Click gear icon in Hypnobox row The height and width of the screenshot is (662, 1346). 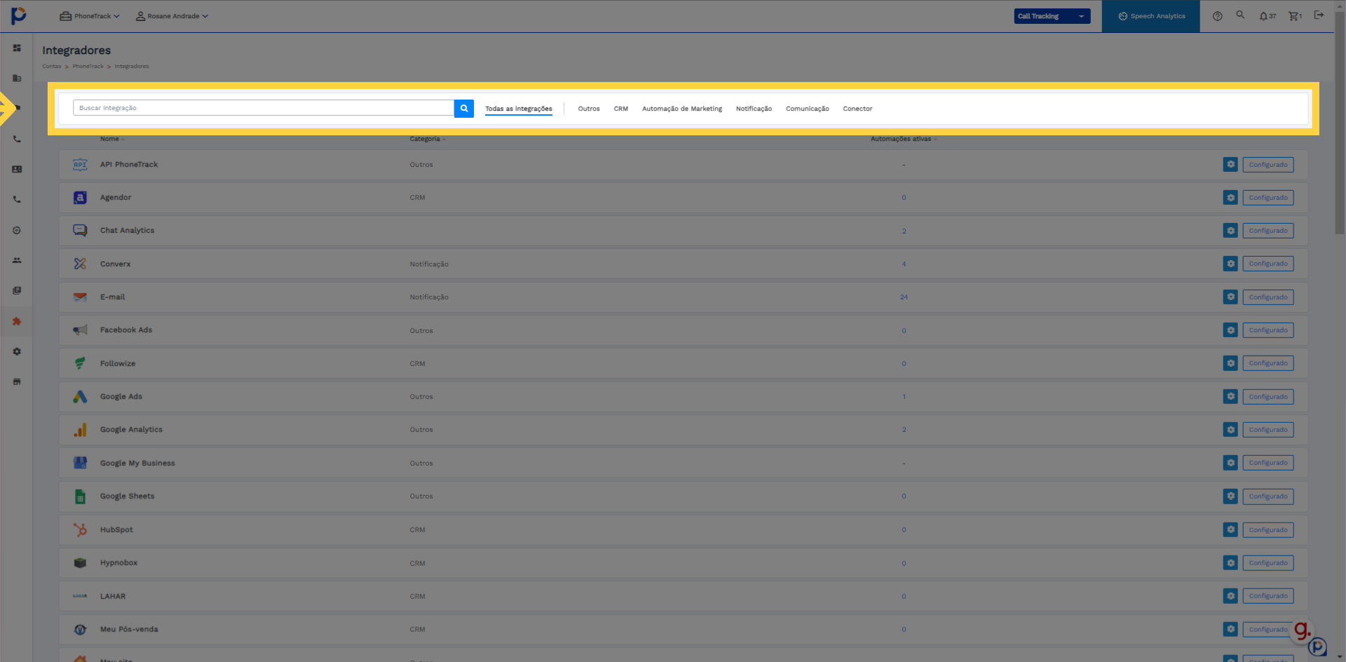[x=1230, y=563]
